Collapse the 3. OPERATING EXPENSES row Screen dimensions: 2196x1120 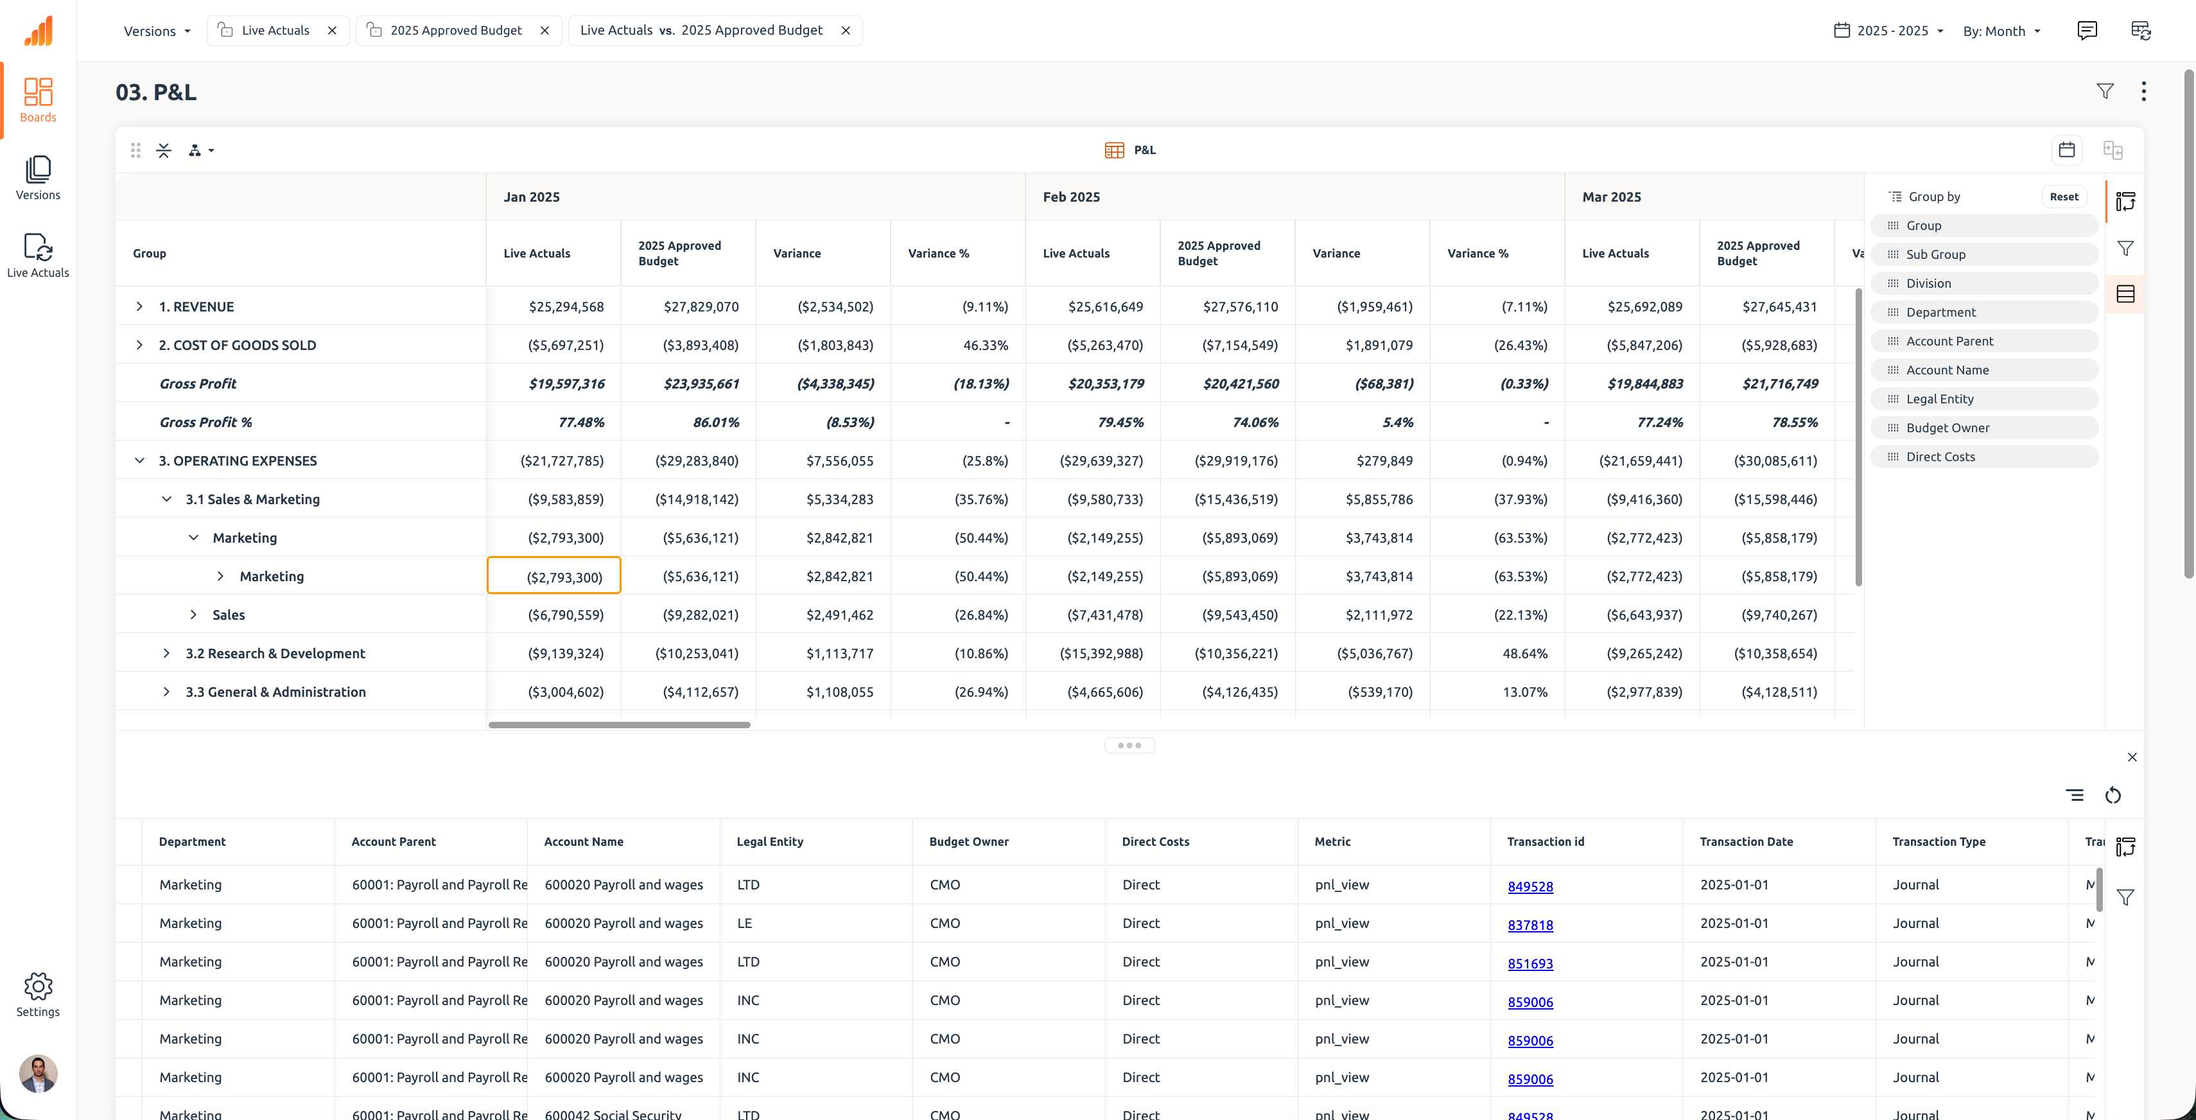139,460
